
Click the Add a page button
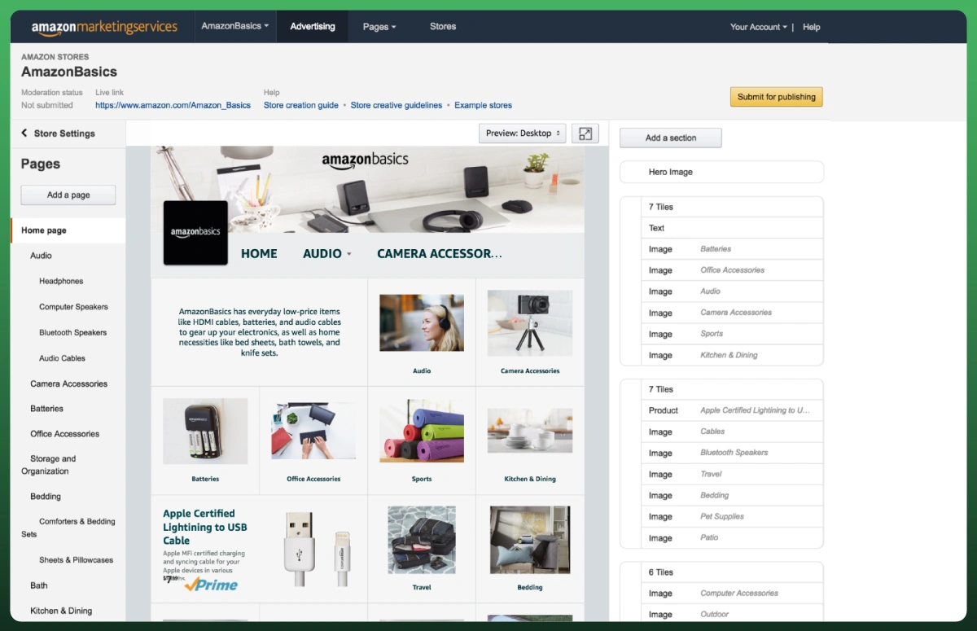point(68,195)
